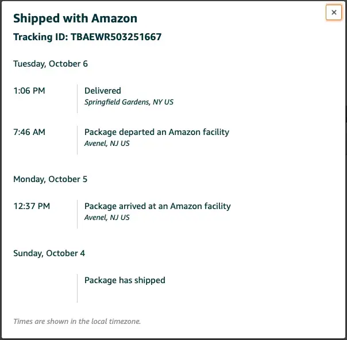Click the tracking number TBAEWR503251667

tap(116, 37)
